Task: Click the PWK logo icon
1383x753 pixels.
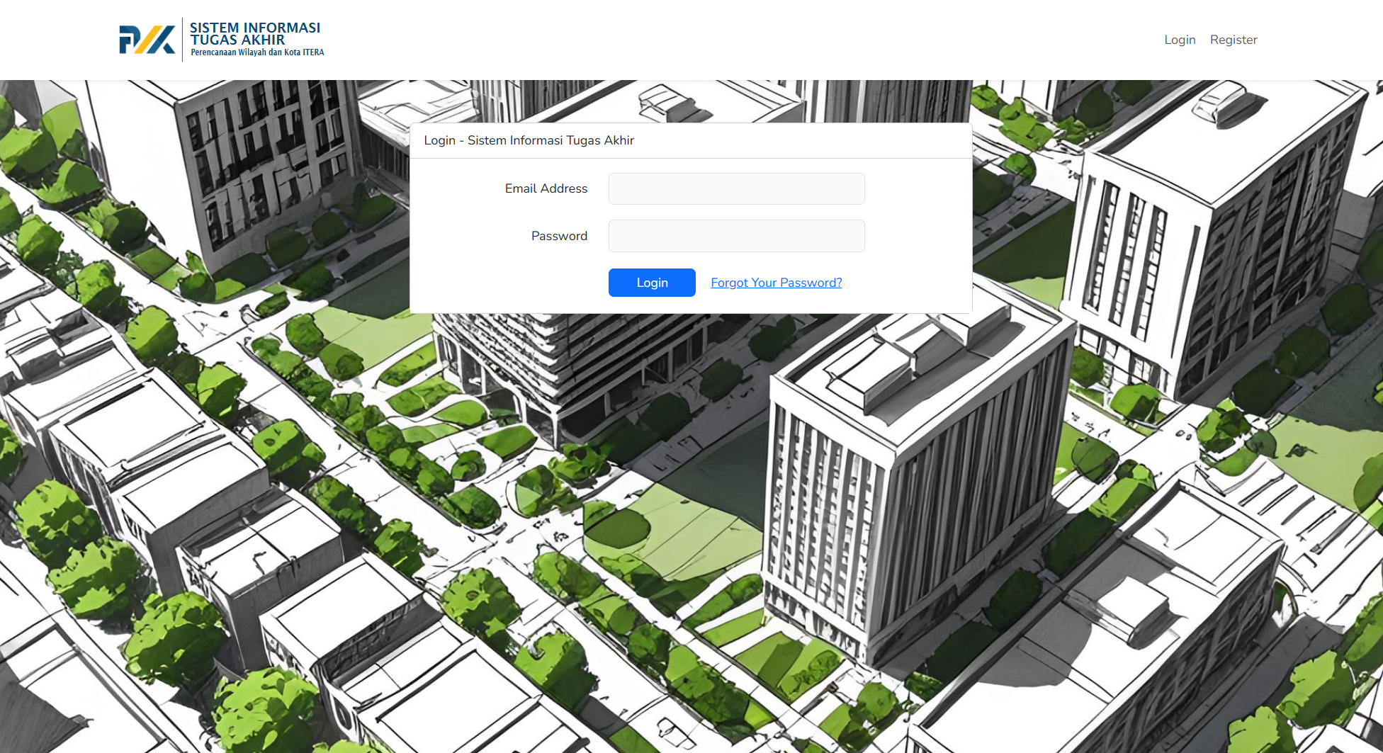Action: point(147,40)
